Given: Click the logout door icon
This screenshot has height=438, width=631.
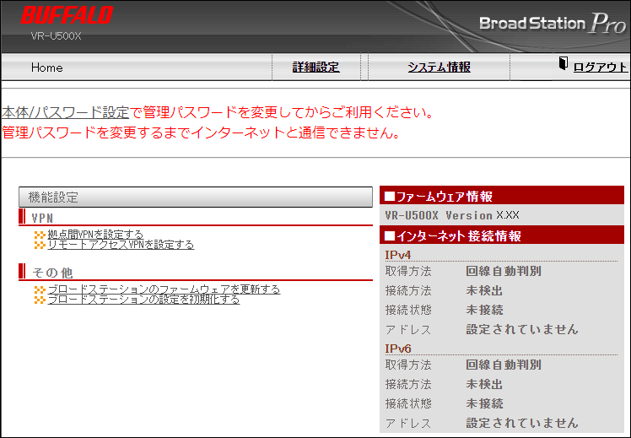Looking at the screenshot, I should click(x=564, y=63).
